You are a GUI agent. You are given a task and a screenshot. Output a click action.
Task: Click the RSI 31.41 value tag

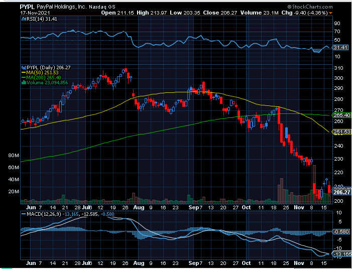tap(340, 48)
